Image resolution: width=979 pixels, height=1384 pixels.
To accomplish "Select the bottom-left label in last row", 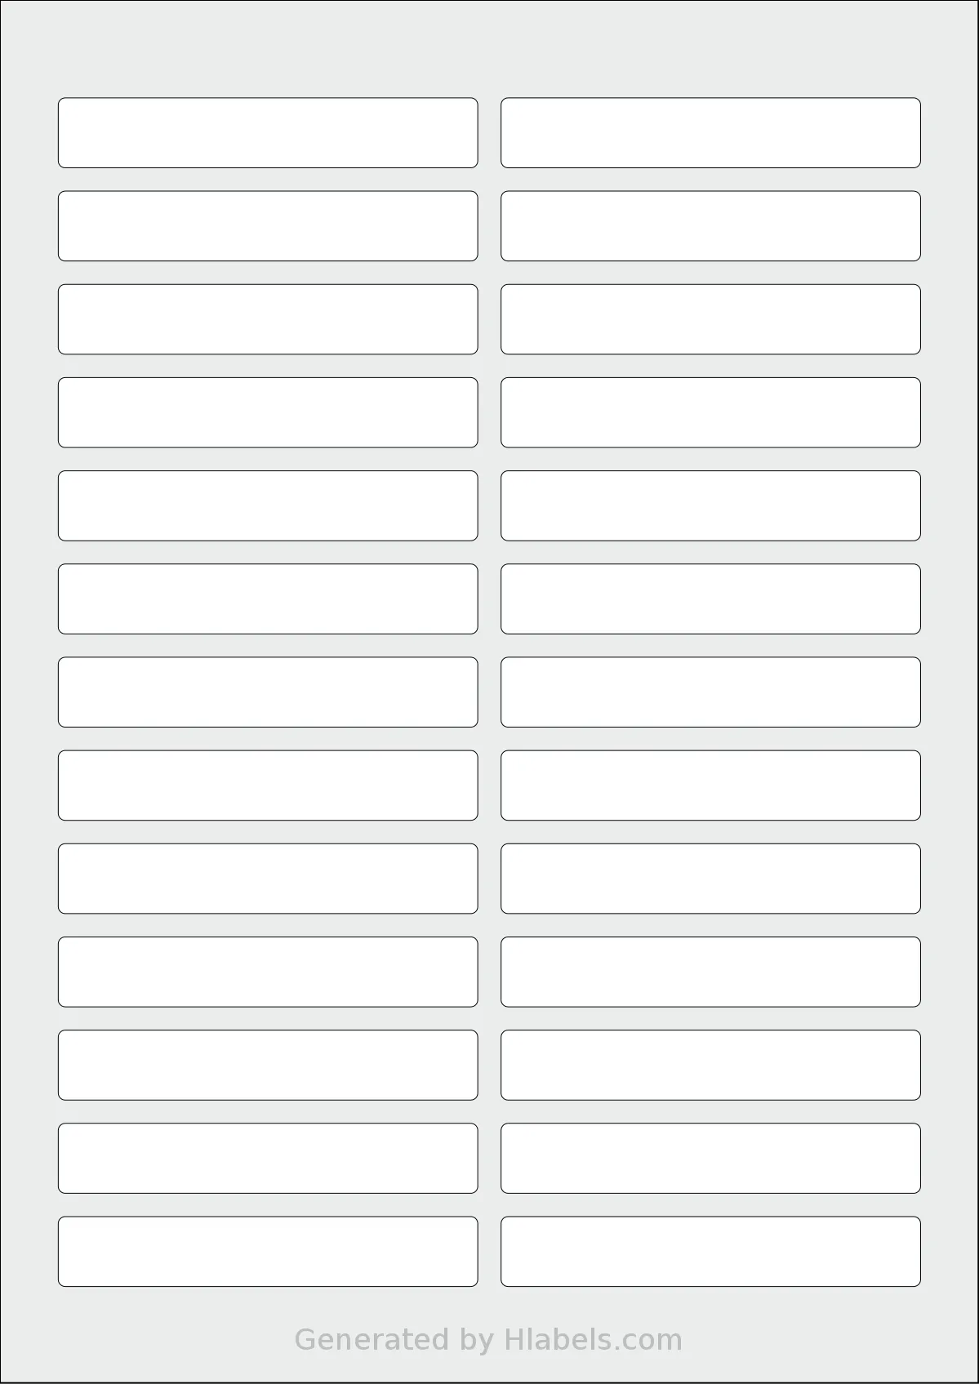I will 268,1250.
